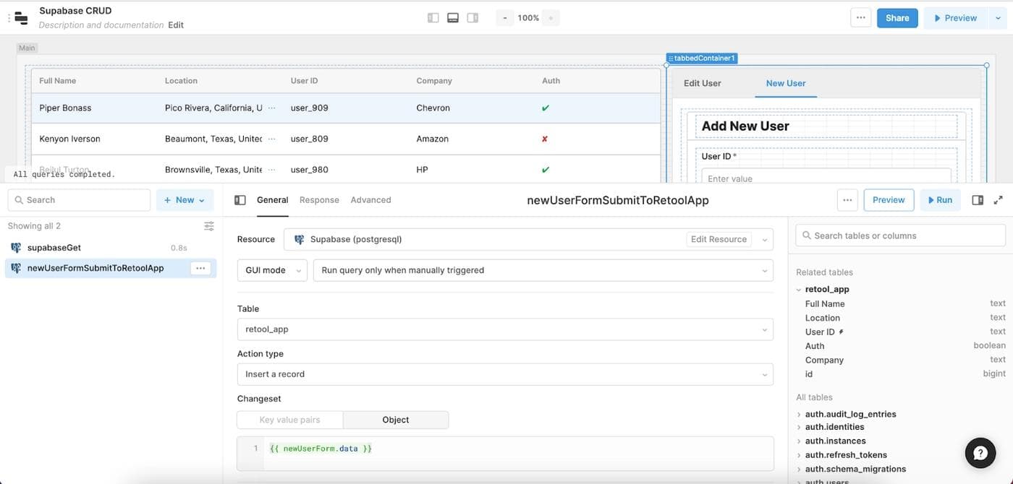Screen dimensions: 1013x484
Task: Collapse the query list sidebar icon
Action: (x=240, y=200)
